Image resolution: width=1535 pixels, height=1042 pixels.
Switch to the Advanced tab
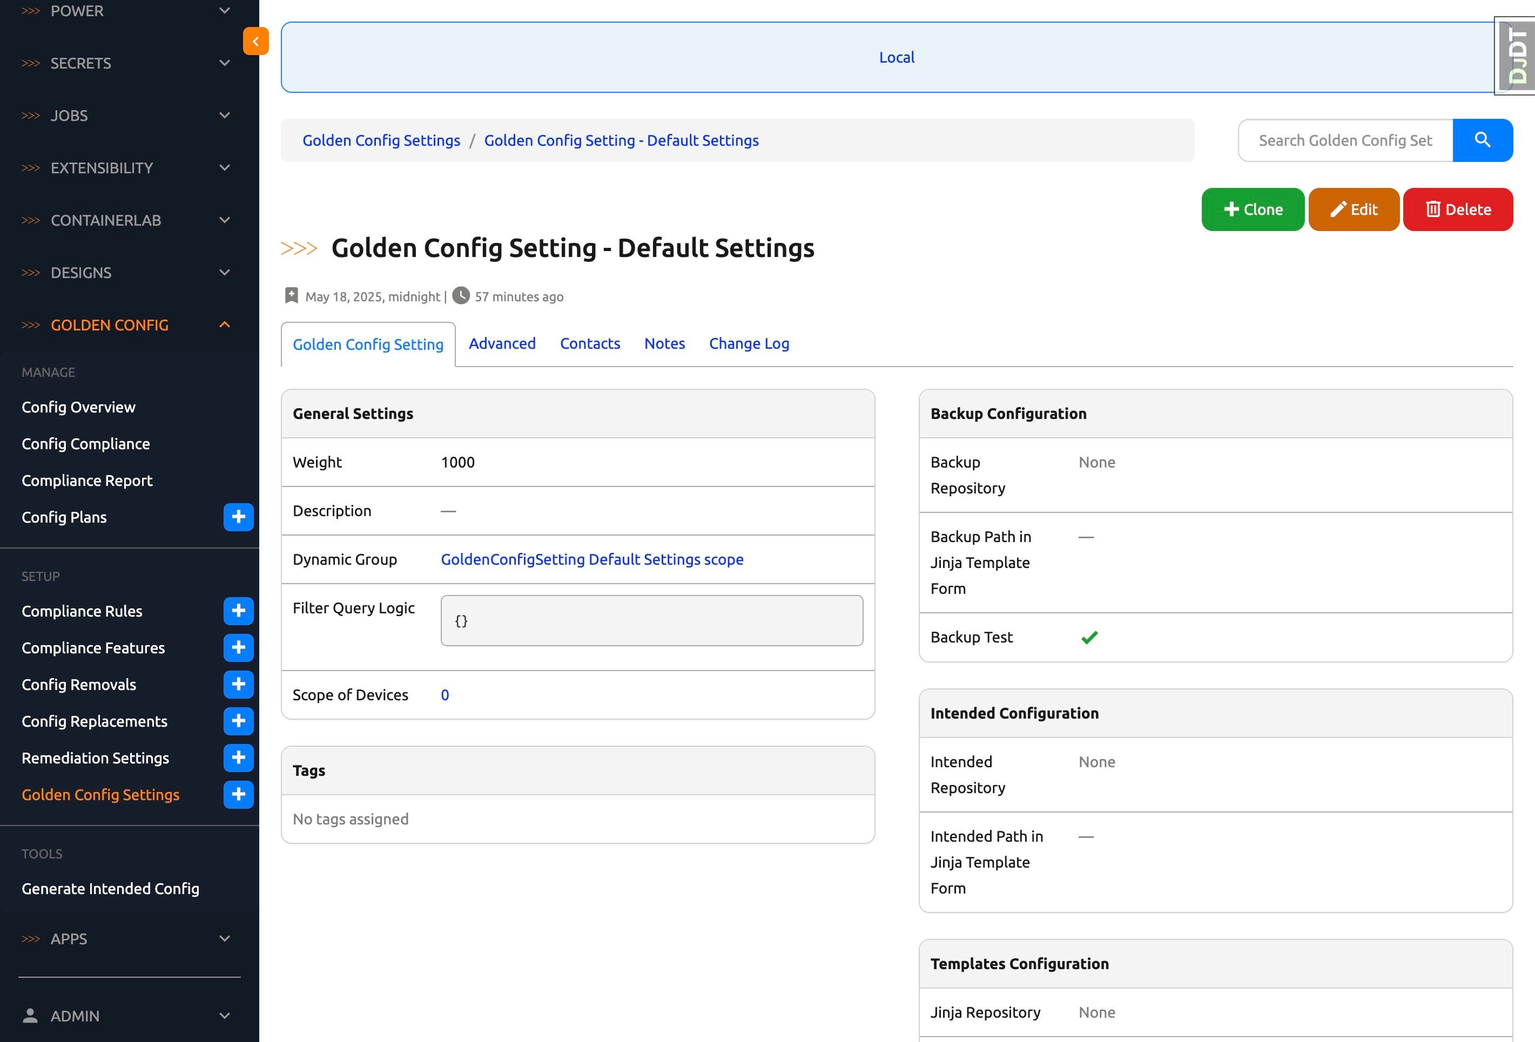502,343
